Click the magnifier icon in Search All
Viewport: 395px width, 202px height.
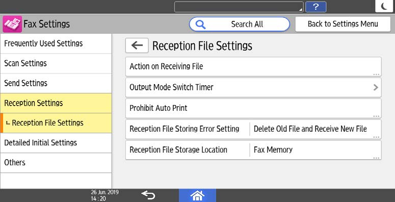200,24
